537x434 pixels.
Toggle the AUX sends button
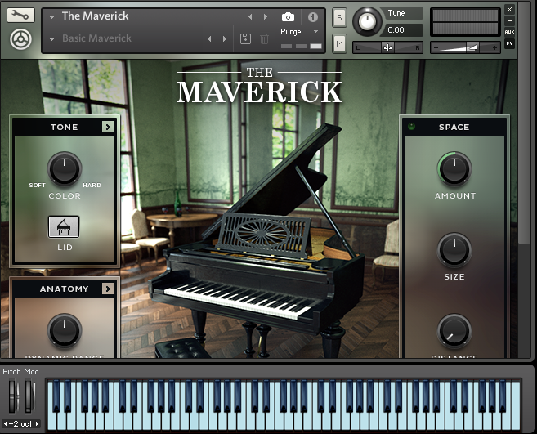coord(509,32)
